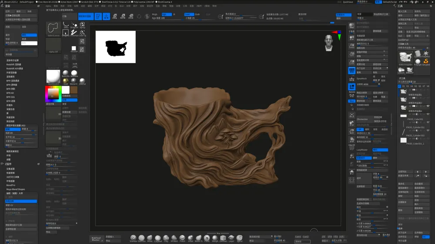Click the QuickSave button
435x244 pixels.
click(348, 2)
